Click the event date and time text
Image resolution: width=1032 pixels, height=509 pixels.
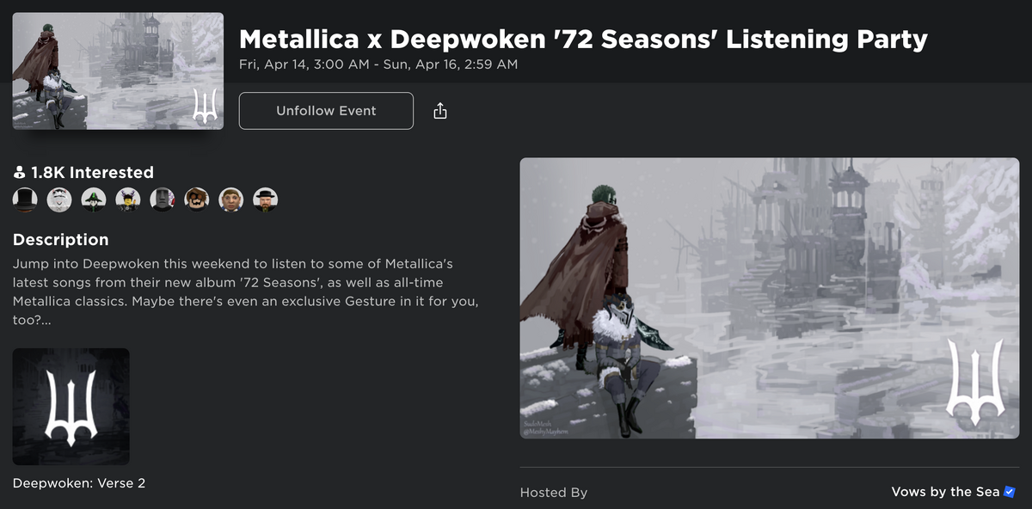(379, 64)
